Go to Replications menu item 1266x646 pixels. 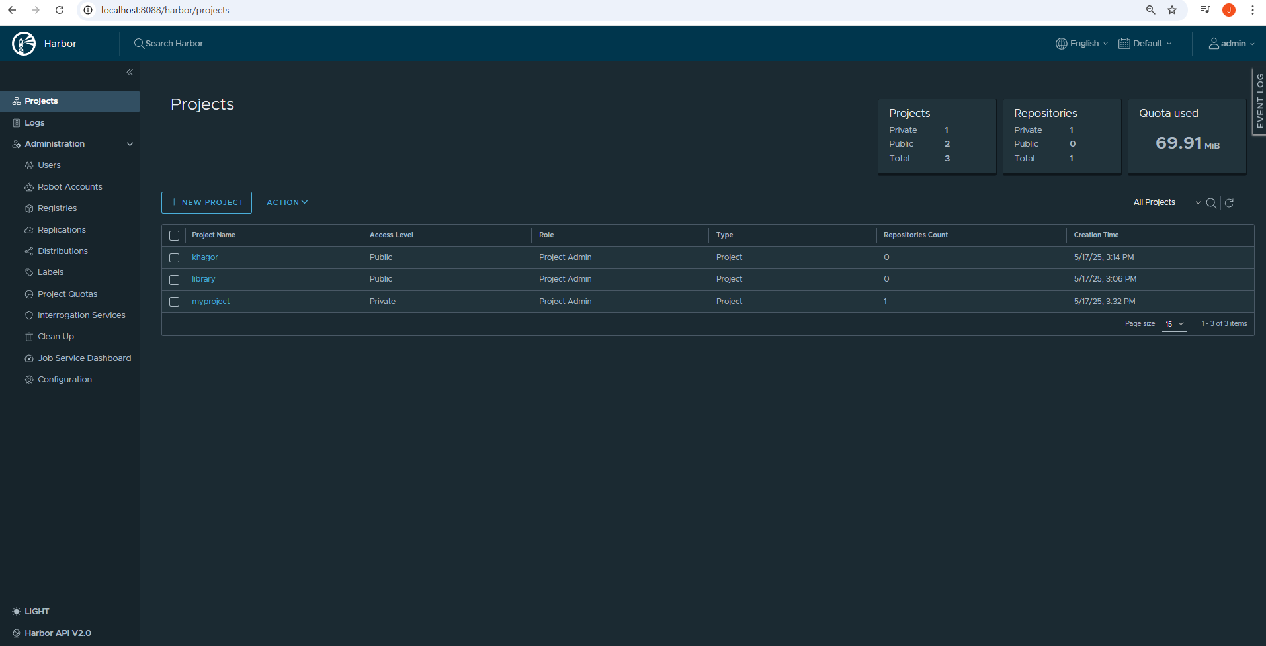click(x=62, y=230)
